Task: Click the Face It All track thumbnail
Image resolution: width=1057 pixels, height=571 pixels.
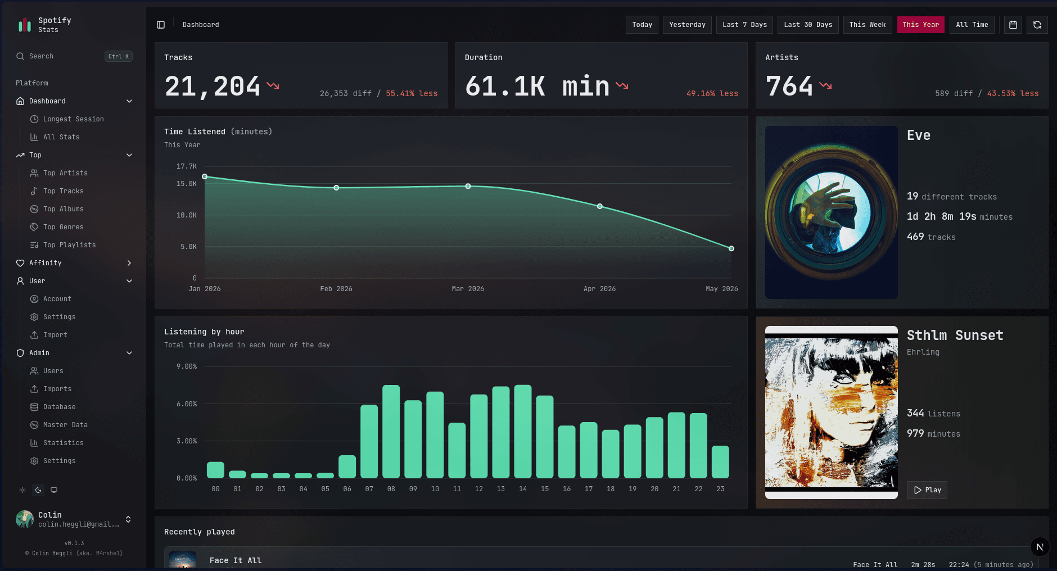Action: [x=183, y=560]
